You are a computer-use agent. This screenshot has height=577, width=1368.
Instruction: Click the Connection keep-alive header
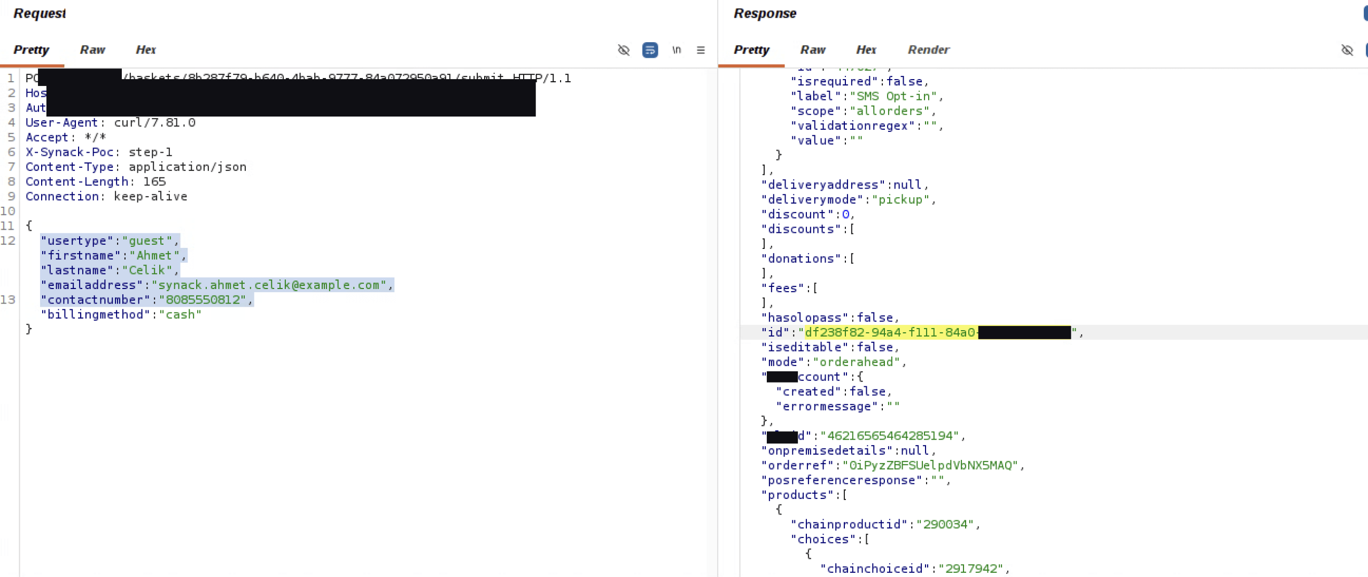coord(106,197)
